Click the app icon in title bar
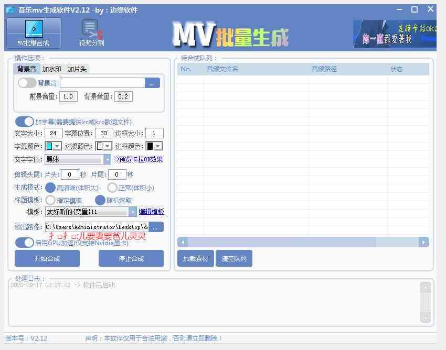Screen dimensions: 446x350 click(10, 10)
